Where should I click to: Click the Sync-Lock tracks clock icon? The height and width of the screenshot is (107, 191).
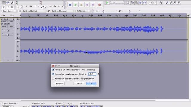coord(161,3)
